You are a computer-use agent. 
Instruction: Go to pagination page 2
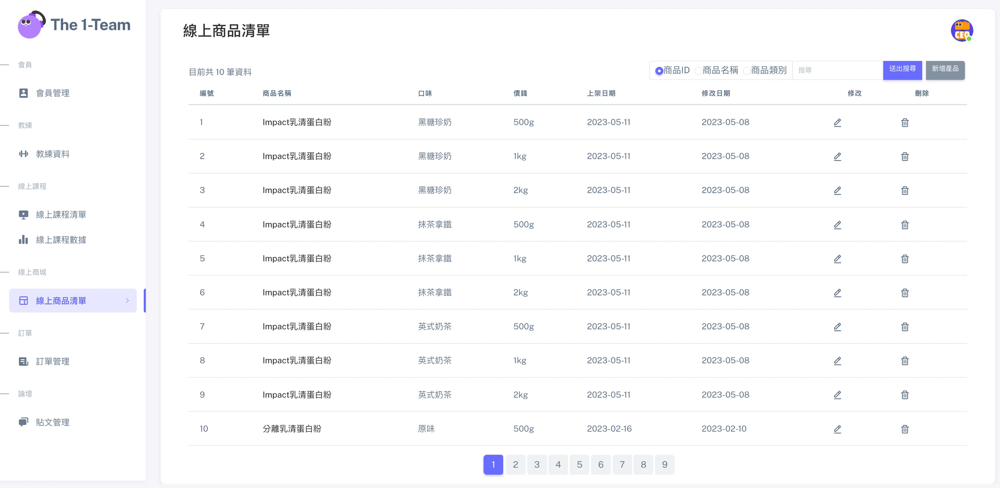coord(515,465)
